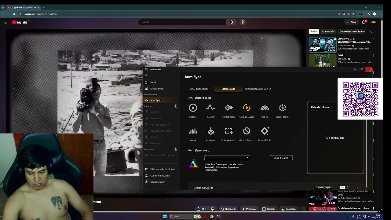Viewport: 391px width, 220px height.
Task: Select the Oscuro (off) effect
Action: click(247, 134)
